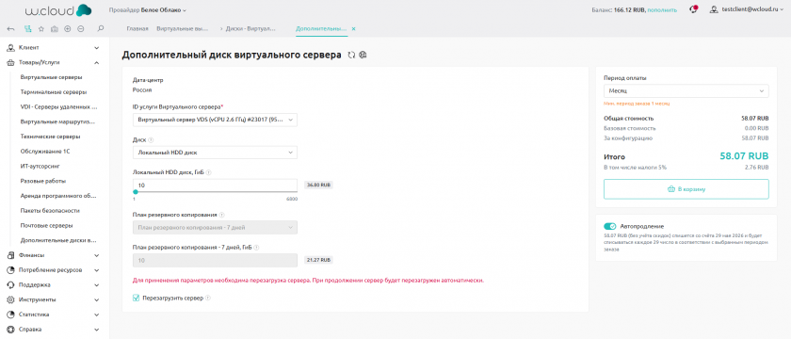Toggle the Автопродление switch

610,227
